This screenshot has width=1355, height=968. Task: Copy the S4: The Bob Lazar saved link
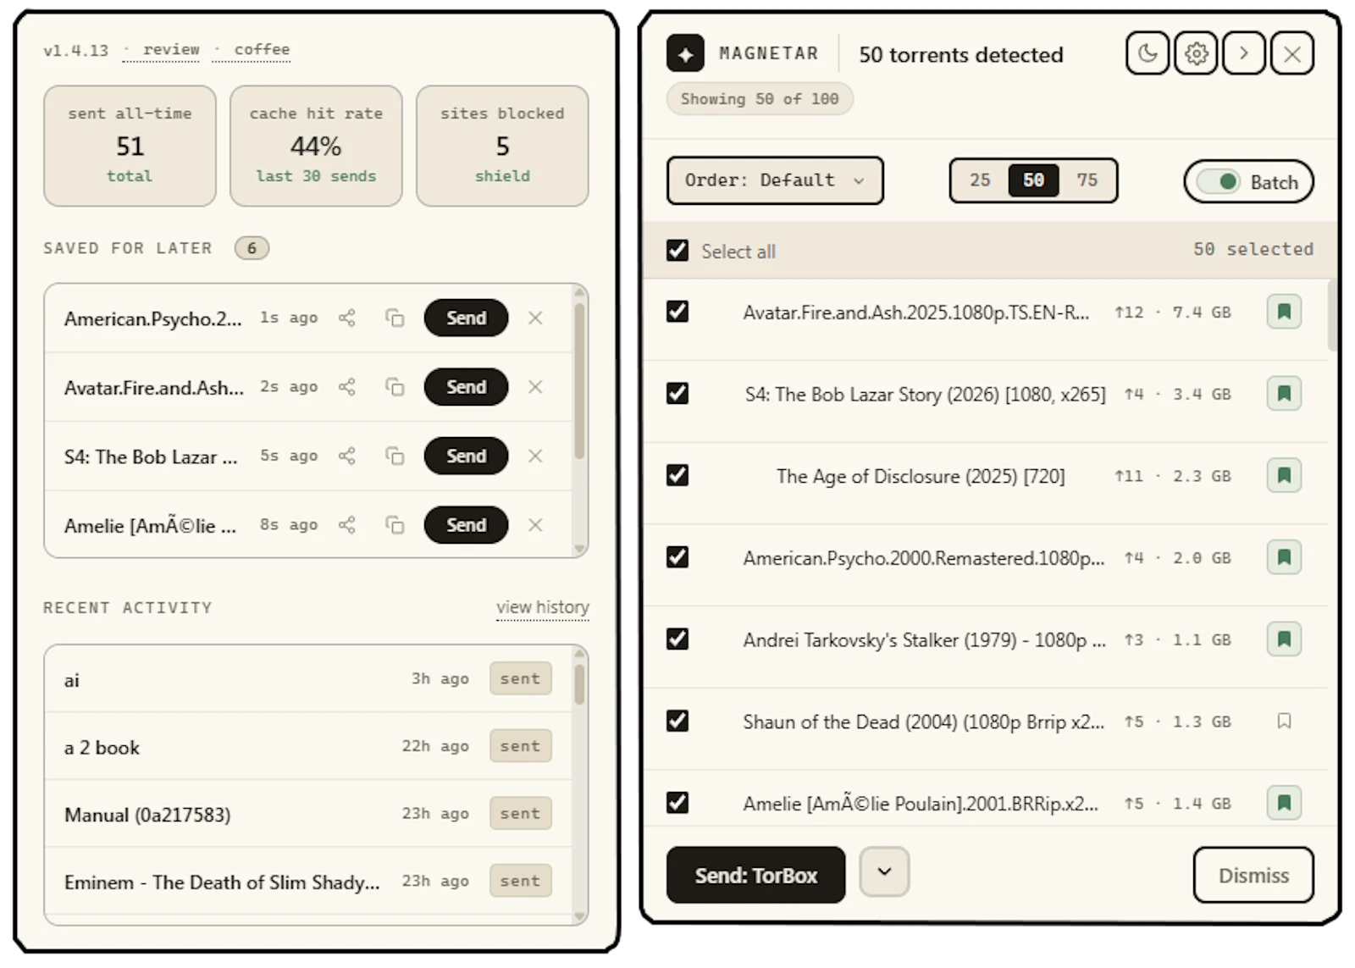pos(395,456)
